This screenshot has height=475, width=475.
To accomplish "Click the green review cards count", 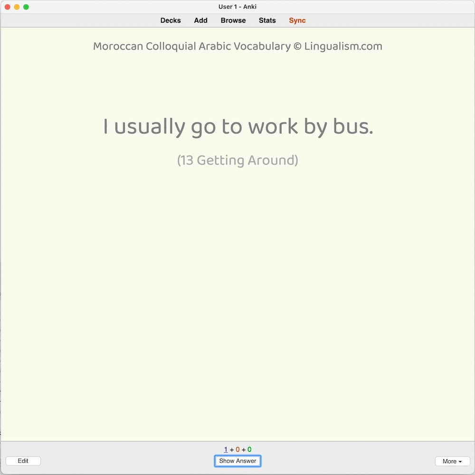I will [249, 449].
